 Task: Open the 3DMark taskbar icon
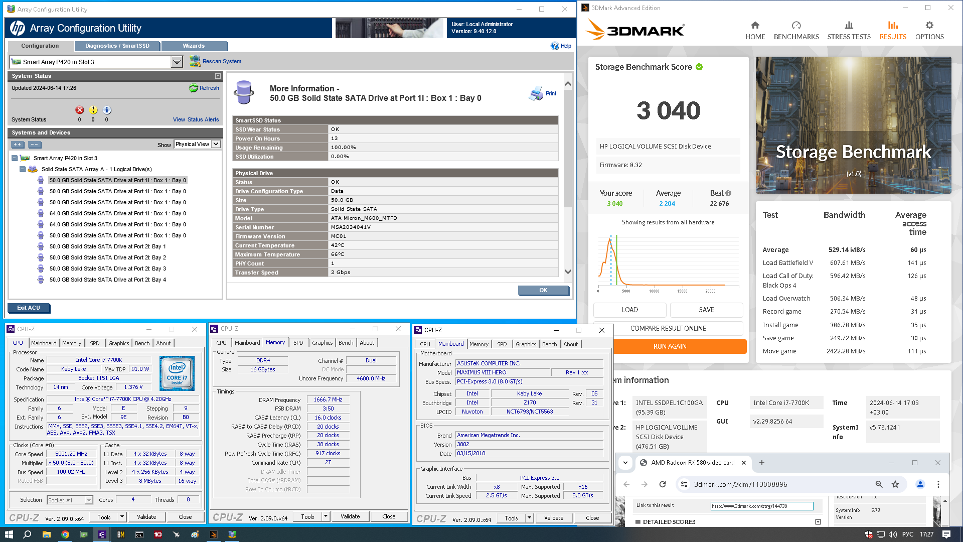point(214,534)
